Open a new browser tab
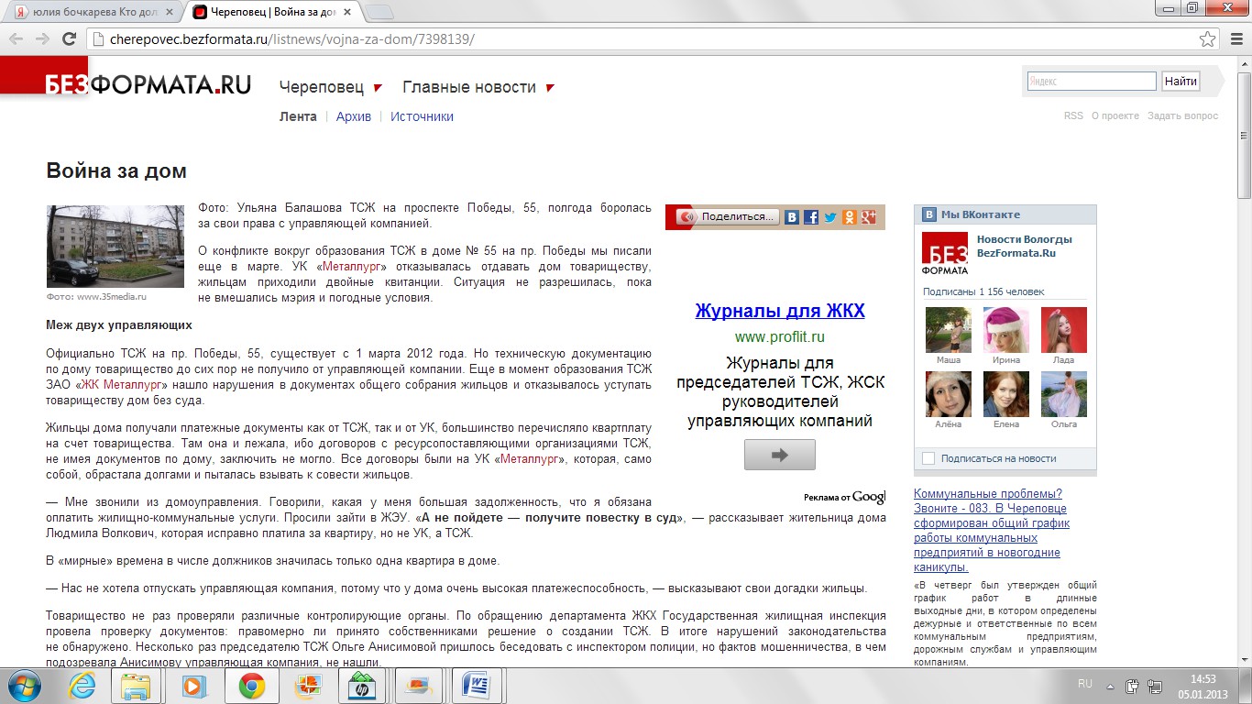This screenshot has height=704, width=1252. [x=379, y=12]
